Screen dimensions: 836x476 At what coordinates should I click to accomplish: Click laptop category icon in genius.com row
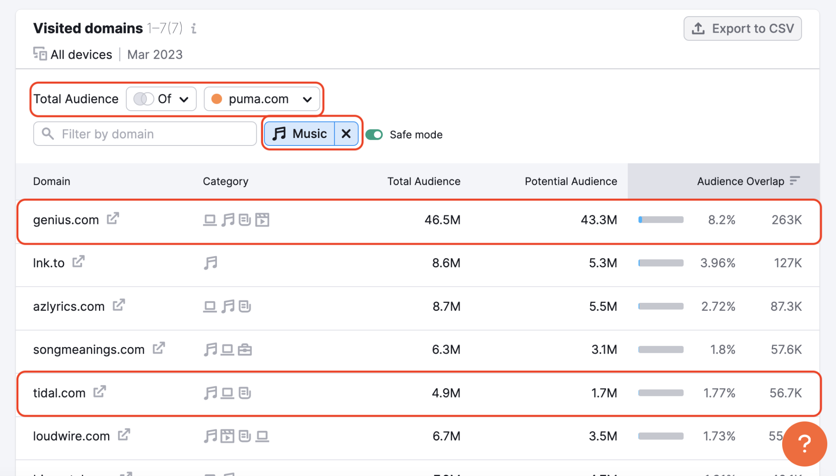[x=210, y=220]
